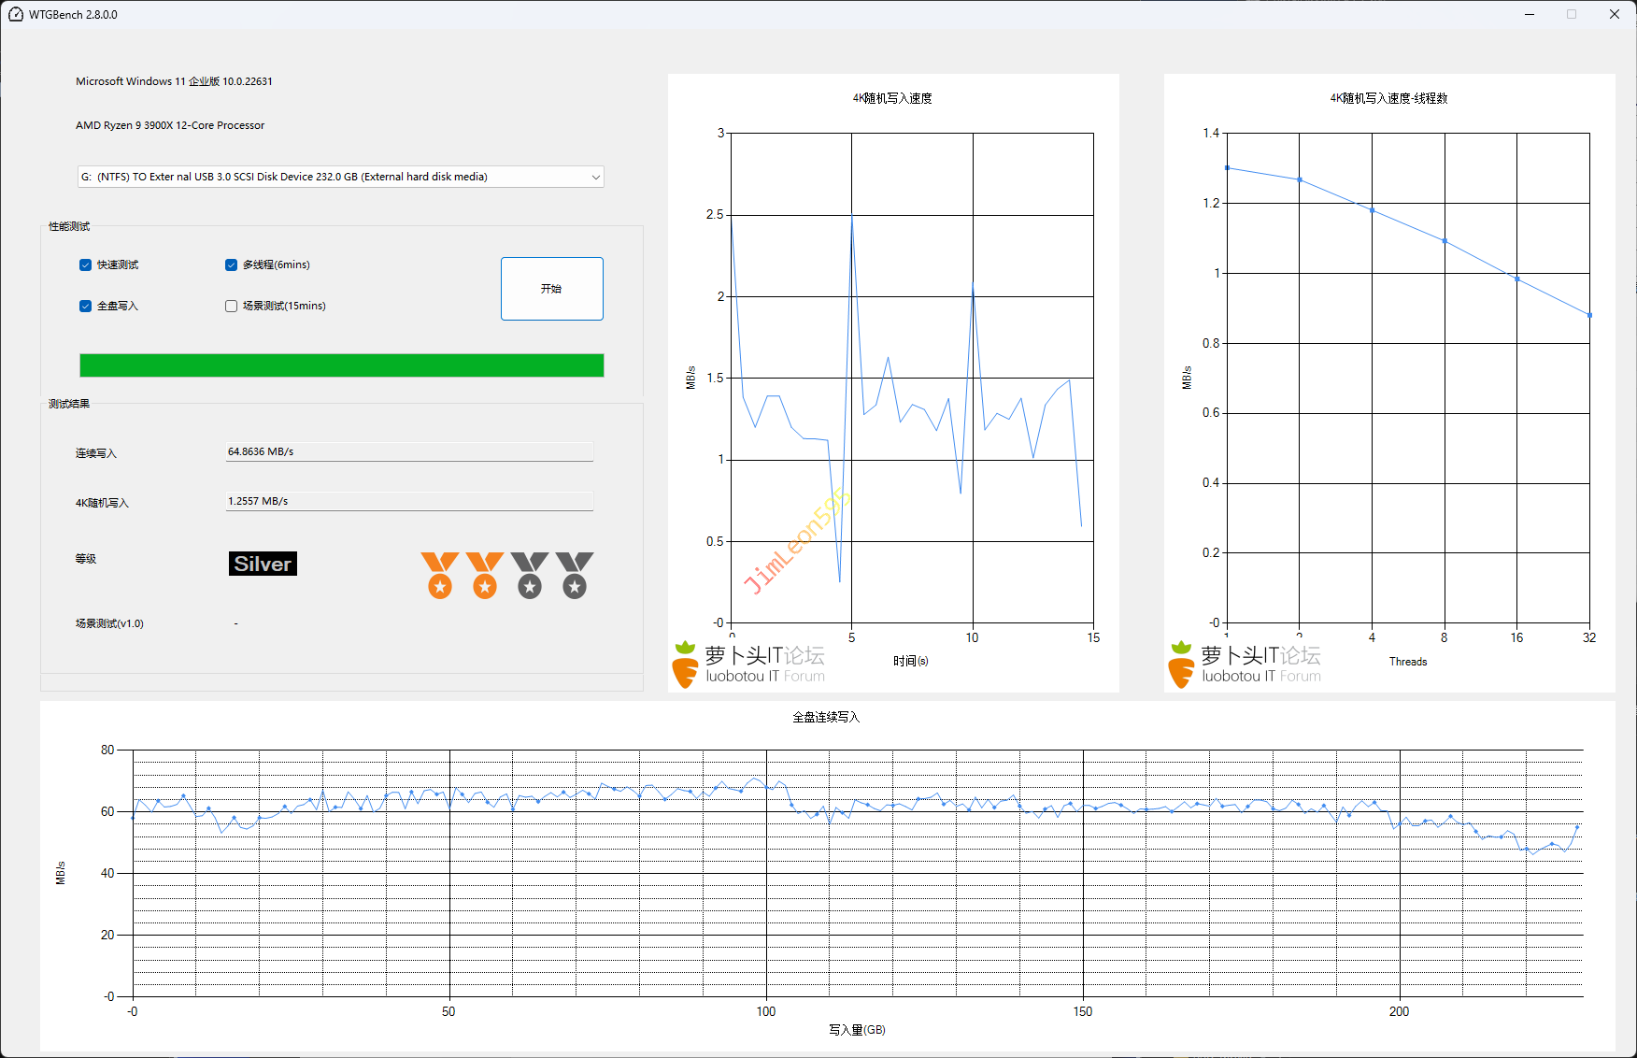Click the first gray medal icon
The height and width of the screenshot is (1058, 1637).
click(530, 575)
